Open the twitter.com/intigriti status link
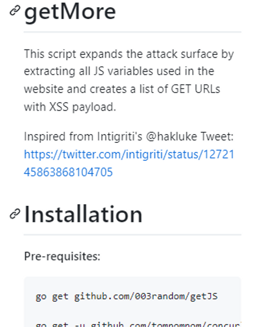 [129, 163]
